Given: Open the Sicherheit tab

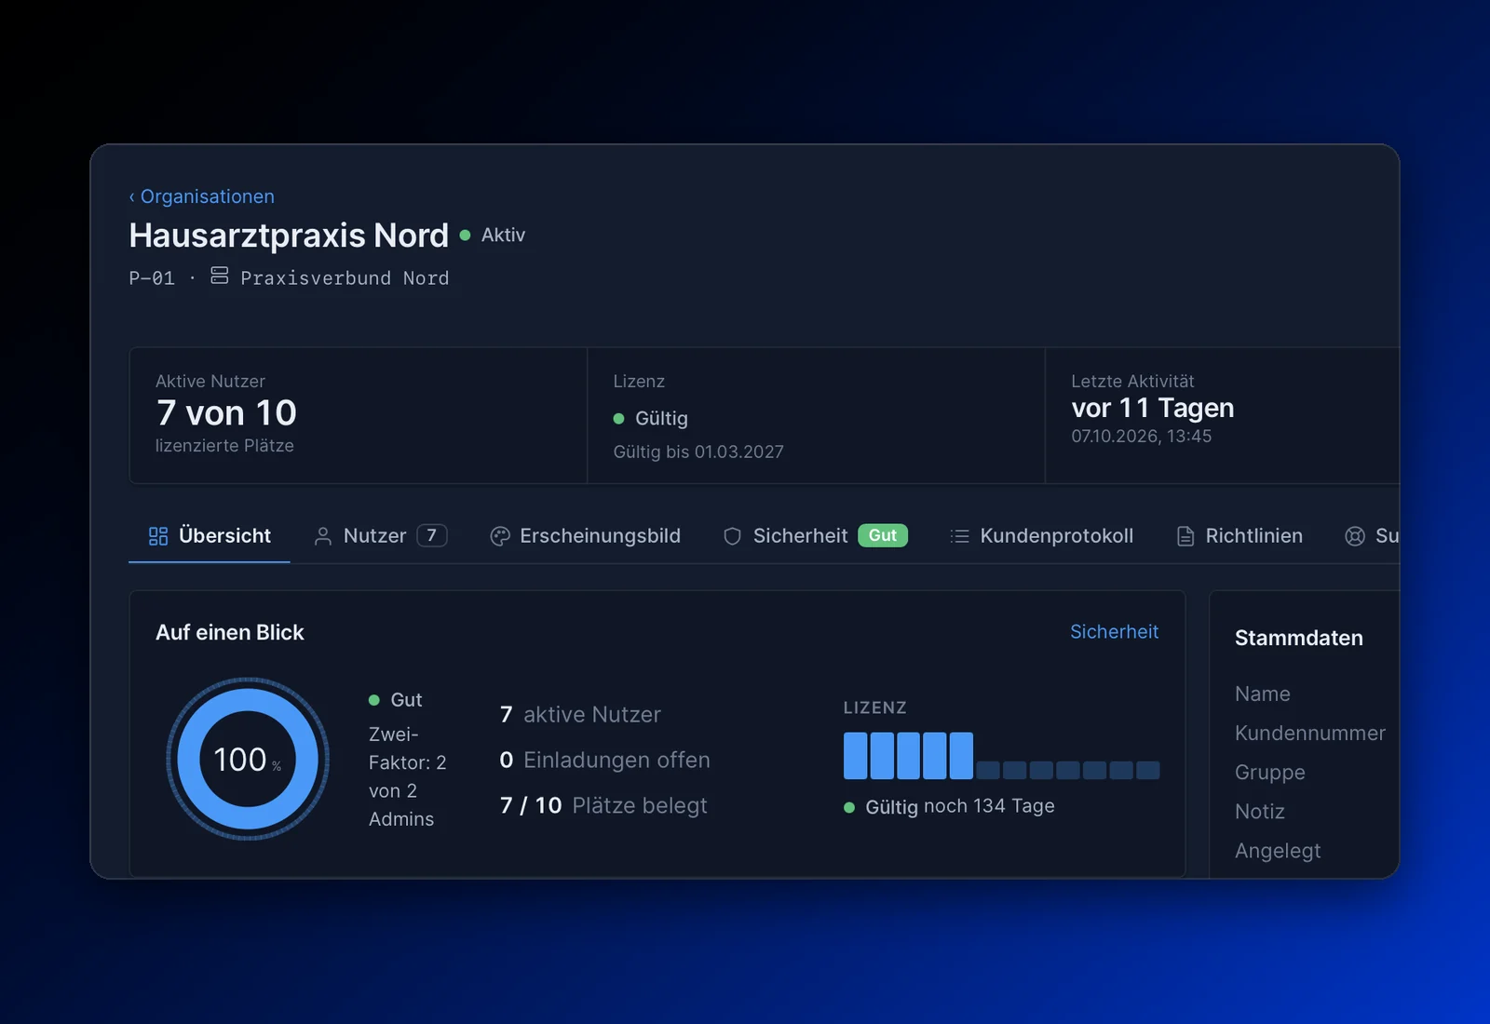Looking at the screenshot, I should (815, 536).
